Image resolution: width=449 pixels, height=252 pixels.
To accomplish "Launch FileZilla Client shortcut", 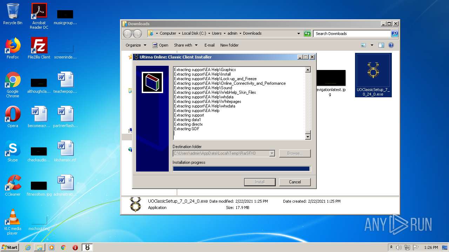I will 39,48.
